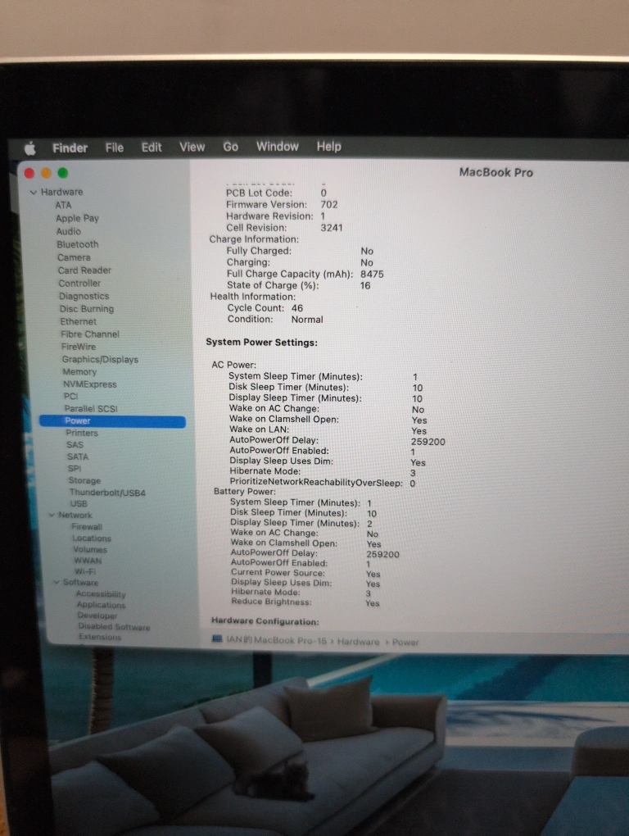Select Parallel SCSI in the sidebar
The height and width of the screenshot is (836, 629).
[91, 408]
